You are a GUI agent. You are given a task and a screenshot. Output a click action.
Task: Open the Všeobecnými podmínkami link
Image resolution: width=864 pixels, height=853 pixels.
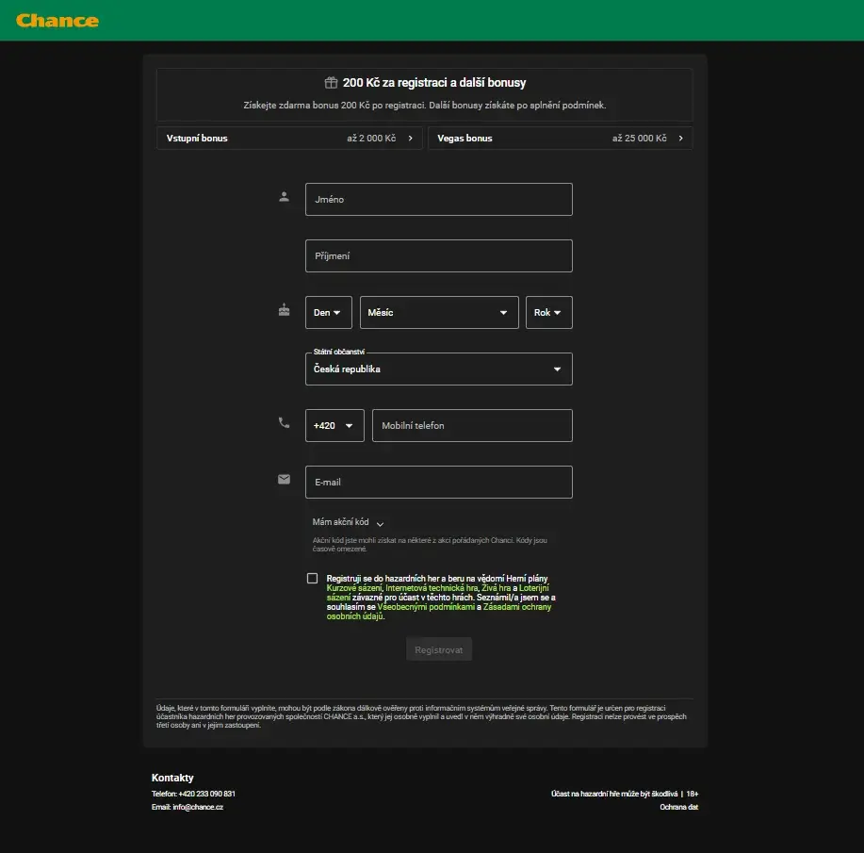pyautogui.click(x=426, y=607)
